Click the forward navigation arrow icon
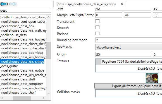This screenshot has width=162, height=104. click(13, 4)
